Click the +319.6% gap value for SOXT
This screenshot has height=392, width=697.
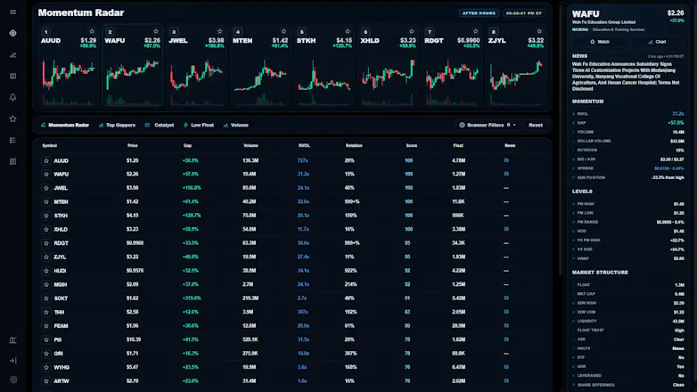192,298
